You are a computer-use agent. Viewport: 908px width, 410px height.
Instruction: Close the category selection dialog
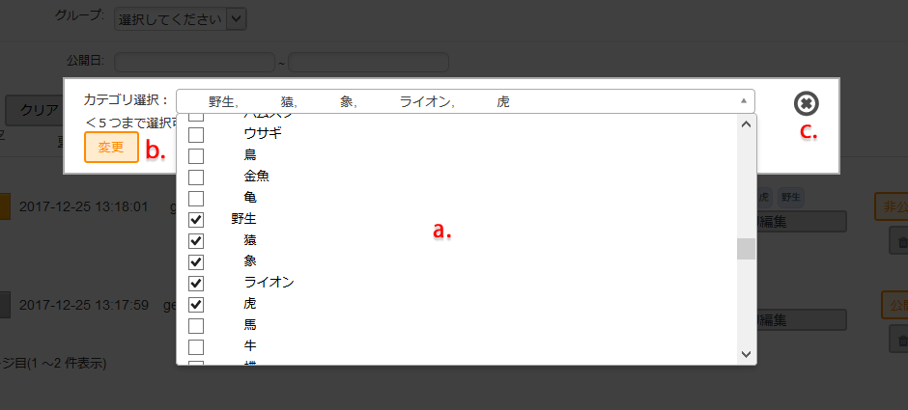pos(806,104)
